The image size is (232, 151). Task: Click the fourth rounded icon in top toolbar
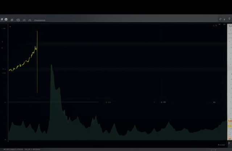[x=18, y=20]
